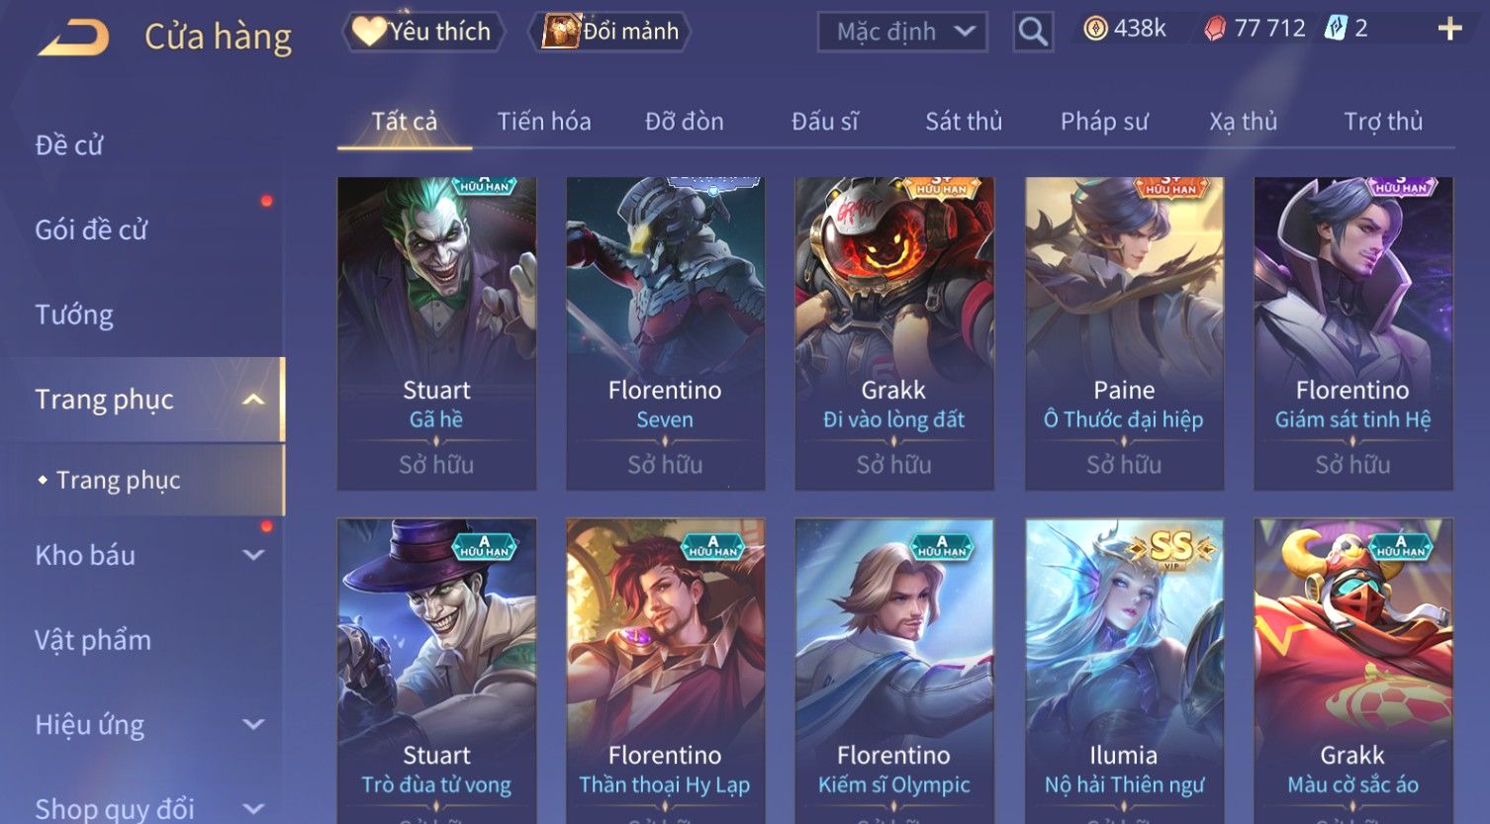
Task: Expand the Kho báu sidebar section
Action: point(253,556)
